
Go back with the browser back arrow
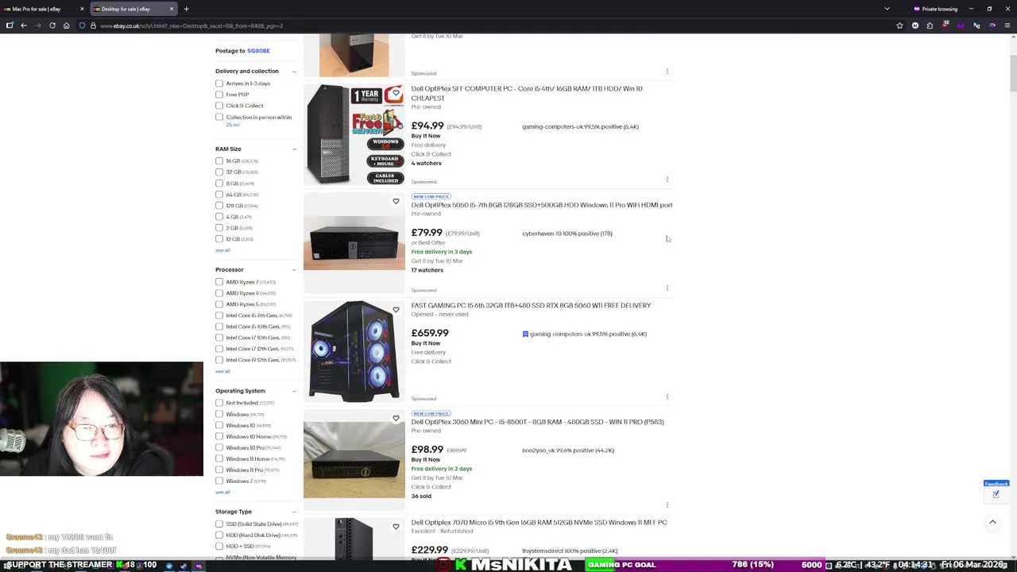[x=24, y=25]
